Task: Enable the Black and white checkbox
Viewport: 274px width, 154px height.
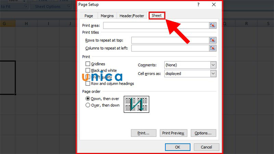Action: (88, 70)
